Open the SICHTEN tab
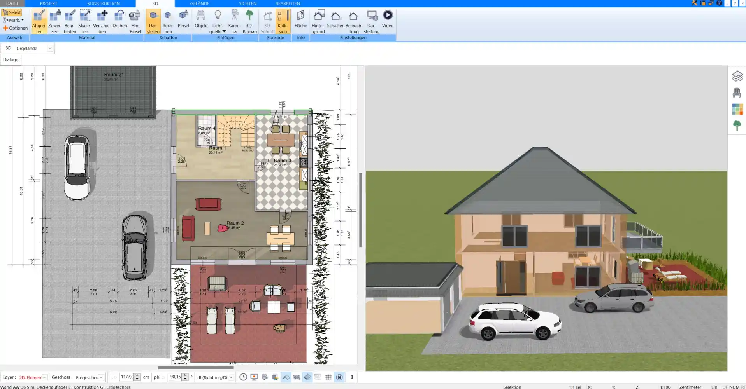746x389 pixels. coord(247,3)
